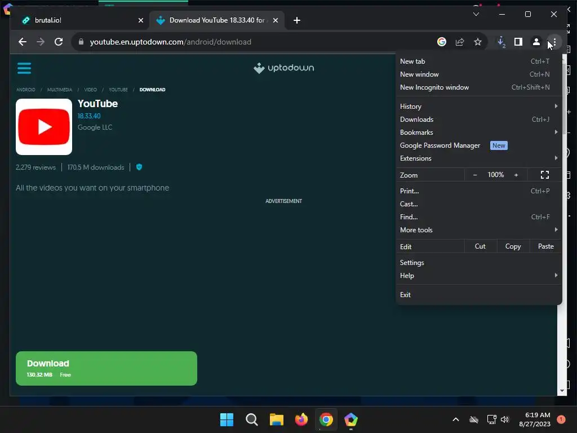Click Chrome icon in taskbar
The image size is (577, 433).
(x=326, y=419)
